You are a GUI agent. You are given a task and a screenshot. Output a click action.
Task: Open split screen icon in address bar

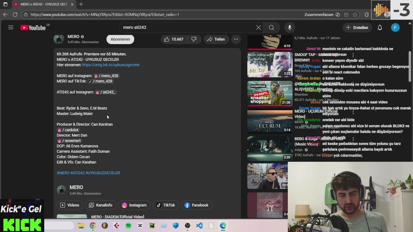tap(346, 15)
